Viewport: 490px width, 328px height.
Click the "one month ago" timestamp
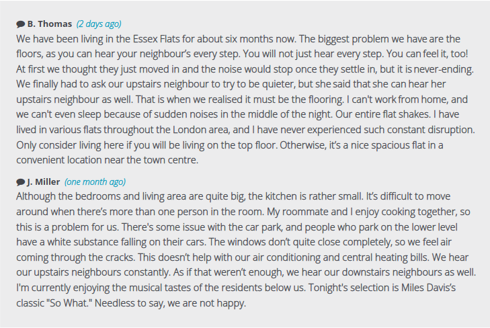tap(95, 182)
